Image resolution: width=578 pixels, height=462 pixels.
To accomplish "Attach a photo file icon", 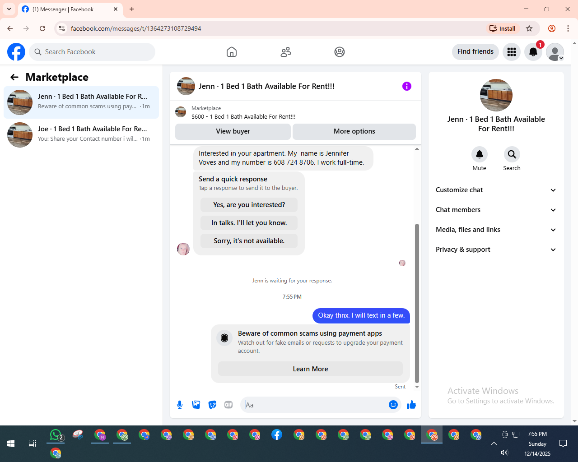I will click(x=196, y=405).
